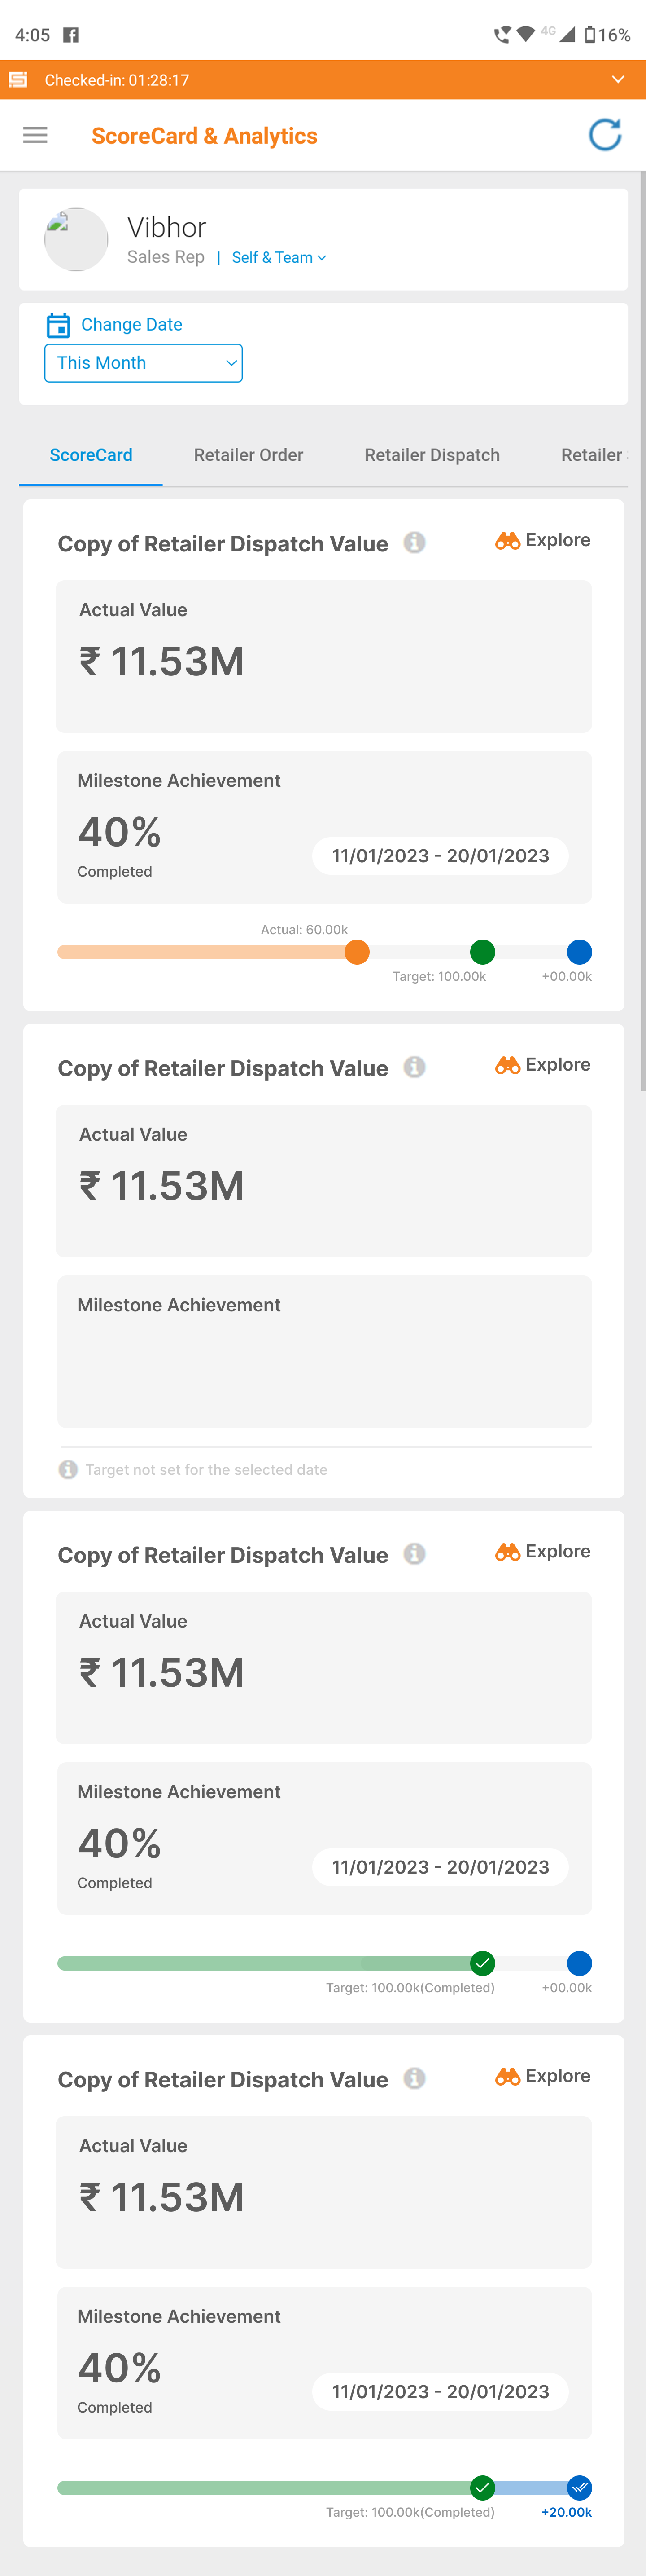Open the info icon on the card with green bar and +00.00k
Screen dimensions: 646x2576
tap(415, 1553)
